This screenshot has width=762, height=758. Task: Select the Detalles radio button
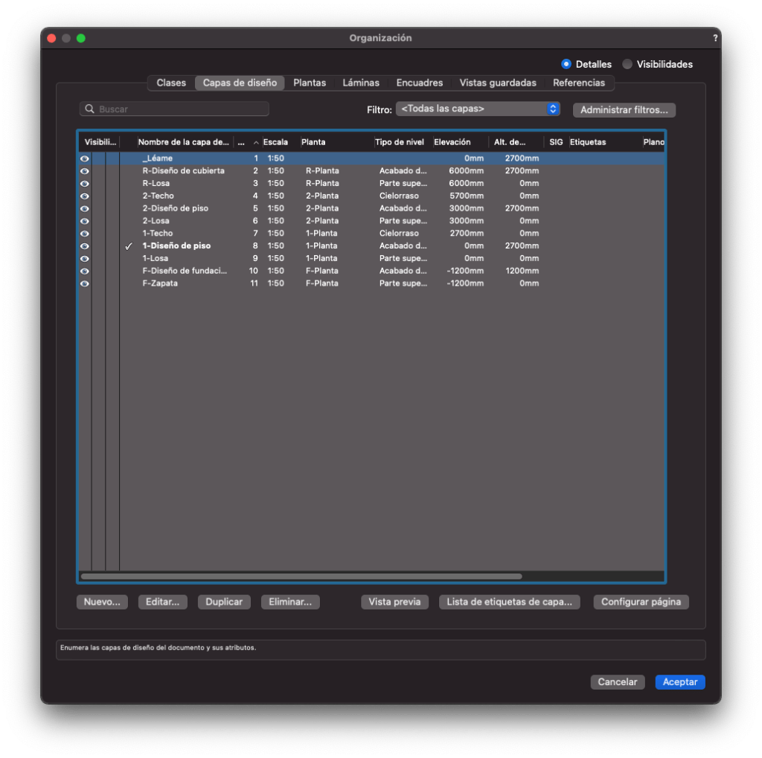(x=566, y=64)
